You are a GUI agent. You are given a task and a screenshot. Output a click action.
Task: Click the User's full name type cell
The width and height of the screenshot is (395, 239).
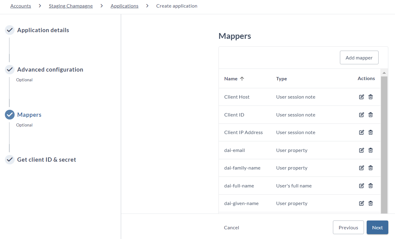[294, 186]
